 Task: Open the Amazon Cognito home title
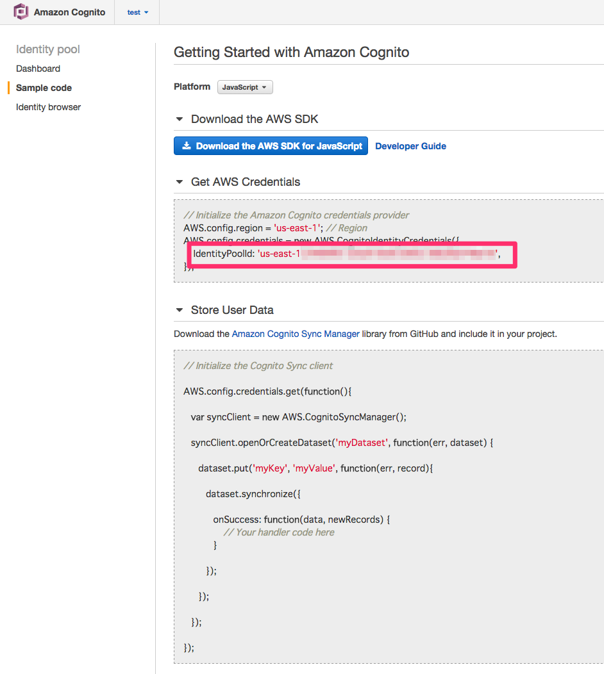[x=69, y=12]
